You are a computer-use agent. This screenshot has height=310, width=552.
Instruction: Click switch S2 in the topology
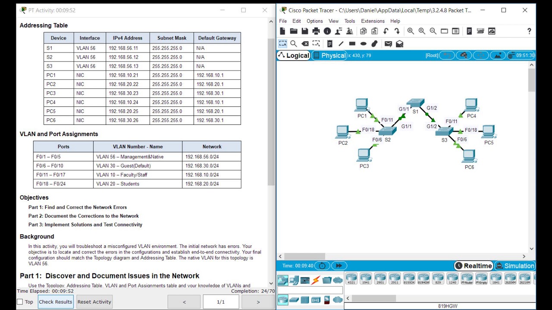[x=387, y=131]
